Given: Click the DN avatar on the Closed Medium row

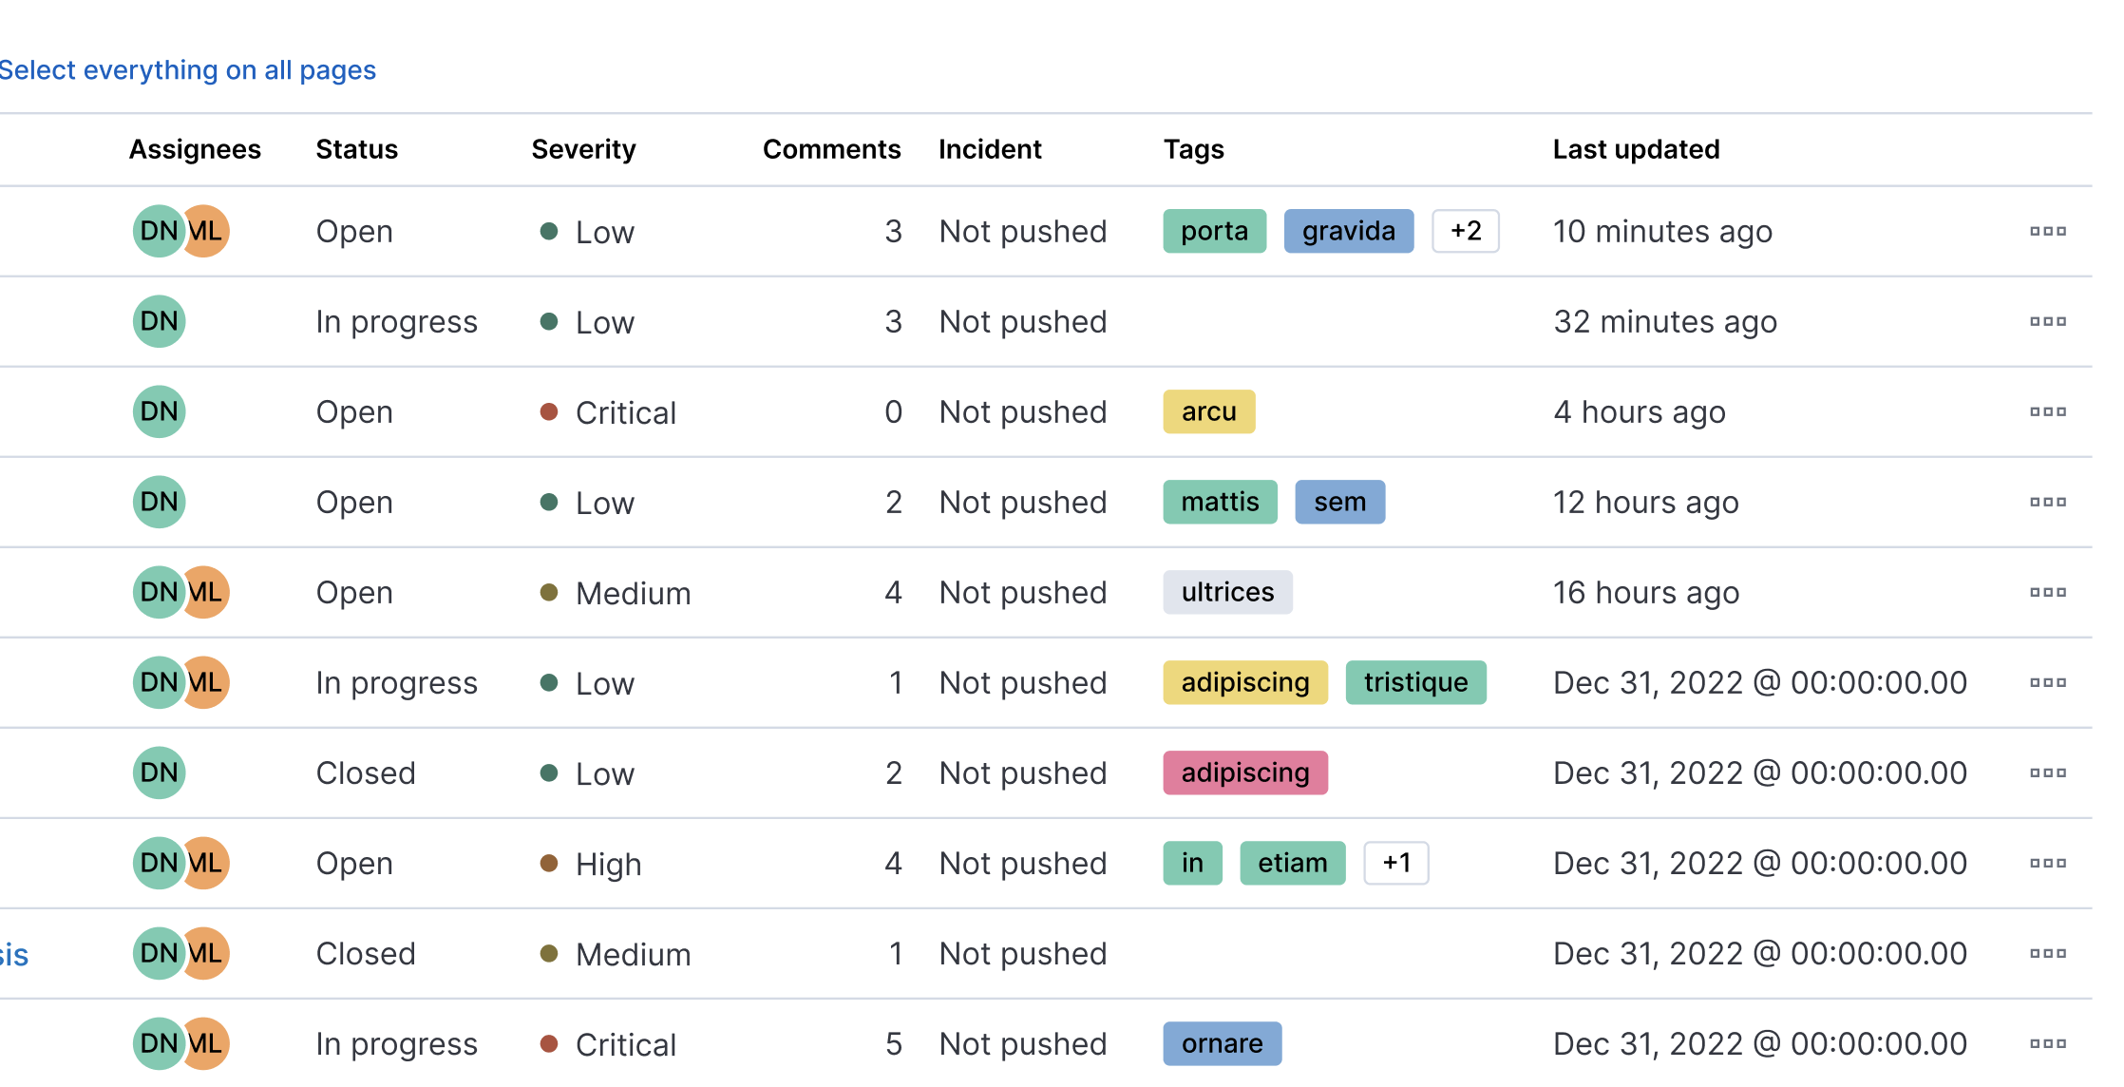Looking at the screenshot, I should pos(159,953).
